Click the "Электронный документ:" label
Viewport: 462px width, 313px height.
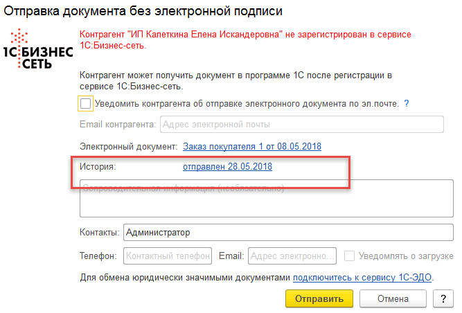(x=129, y=147)
